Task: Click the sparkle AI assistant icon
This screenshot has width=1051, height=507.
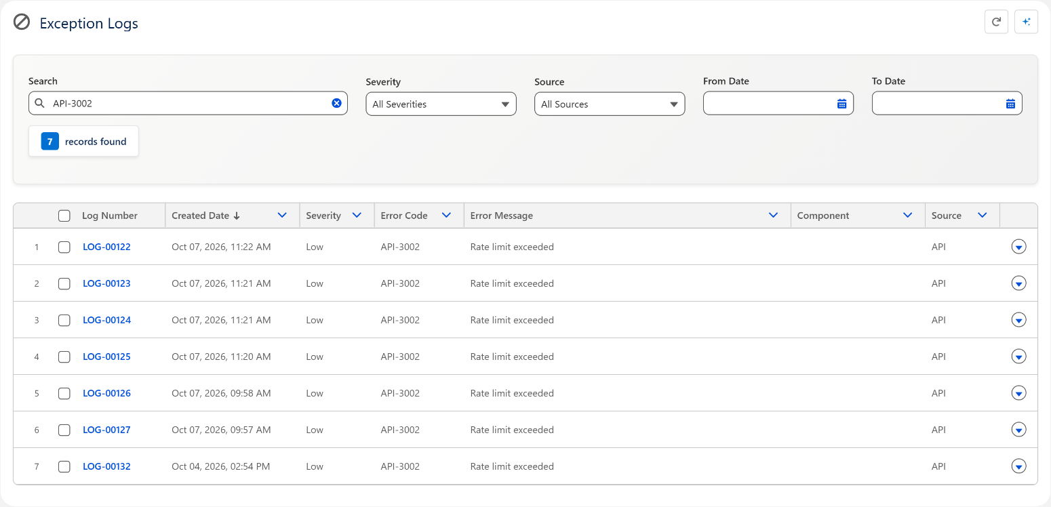Action: 1026,22
